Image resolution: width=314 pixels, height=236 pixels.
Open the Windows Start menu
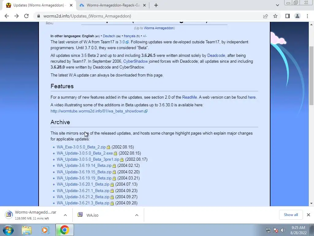[8, 230]
